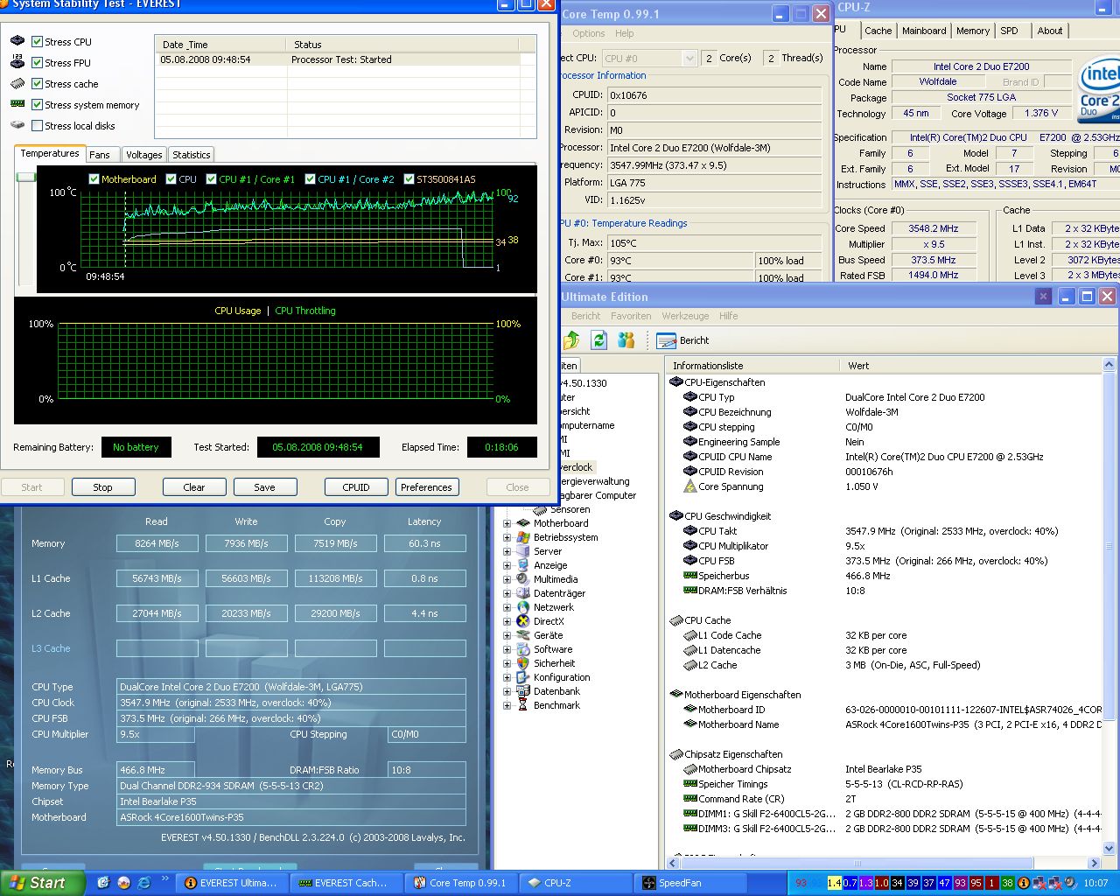Click the Motherboard Eigenschaften group icon
This screenshot has height=896, width=1120.
tap(675, 695)
